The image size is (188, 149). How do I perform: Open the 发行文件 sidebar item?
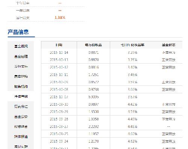pos(21,66)
